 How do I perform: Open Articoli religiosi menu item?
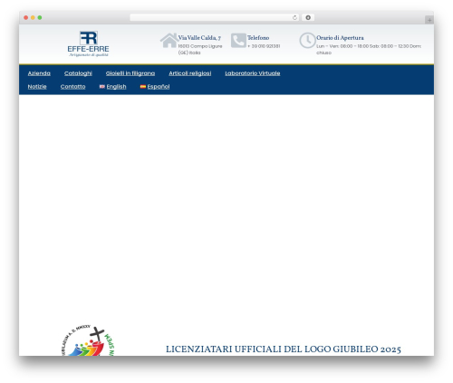tap(190, 73)
